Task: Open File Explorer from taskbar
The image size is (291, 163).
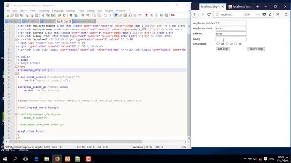Action: pyautogui.click(x=46, y=159)
